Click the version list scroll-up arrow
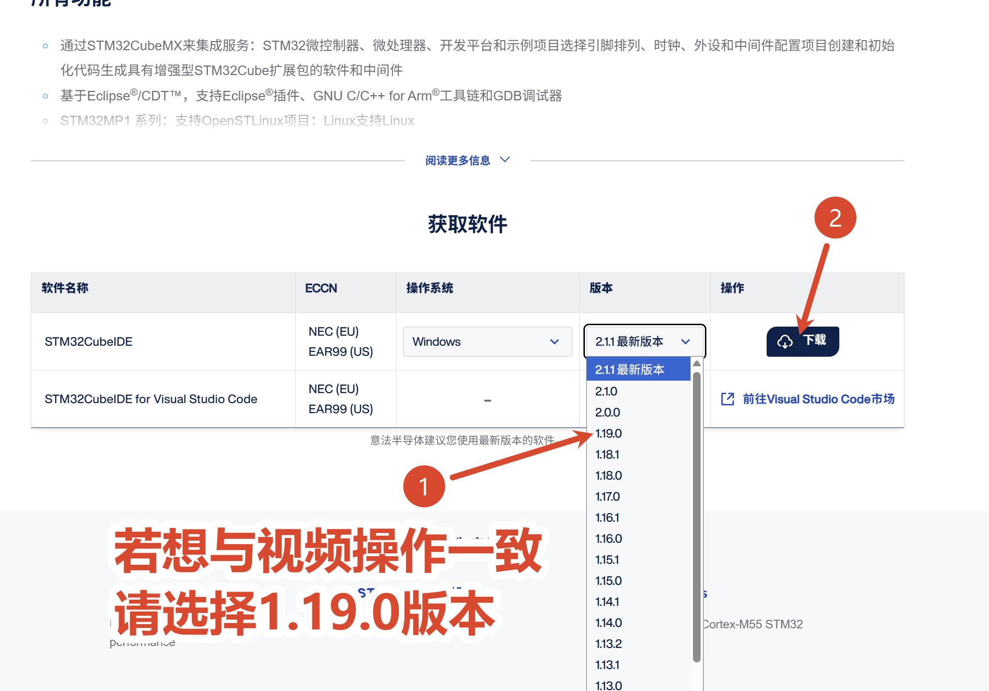Screen dimensions: 989x691 [697, 363]
